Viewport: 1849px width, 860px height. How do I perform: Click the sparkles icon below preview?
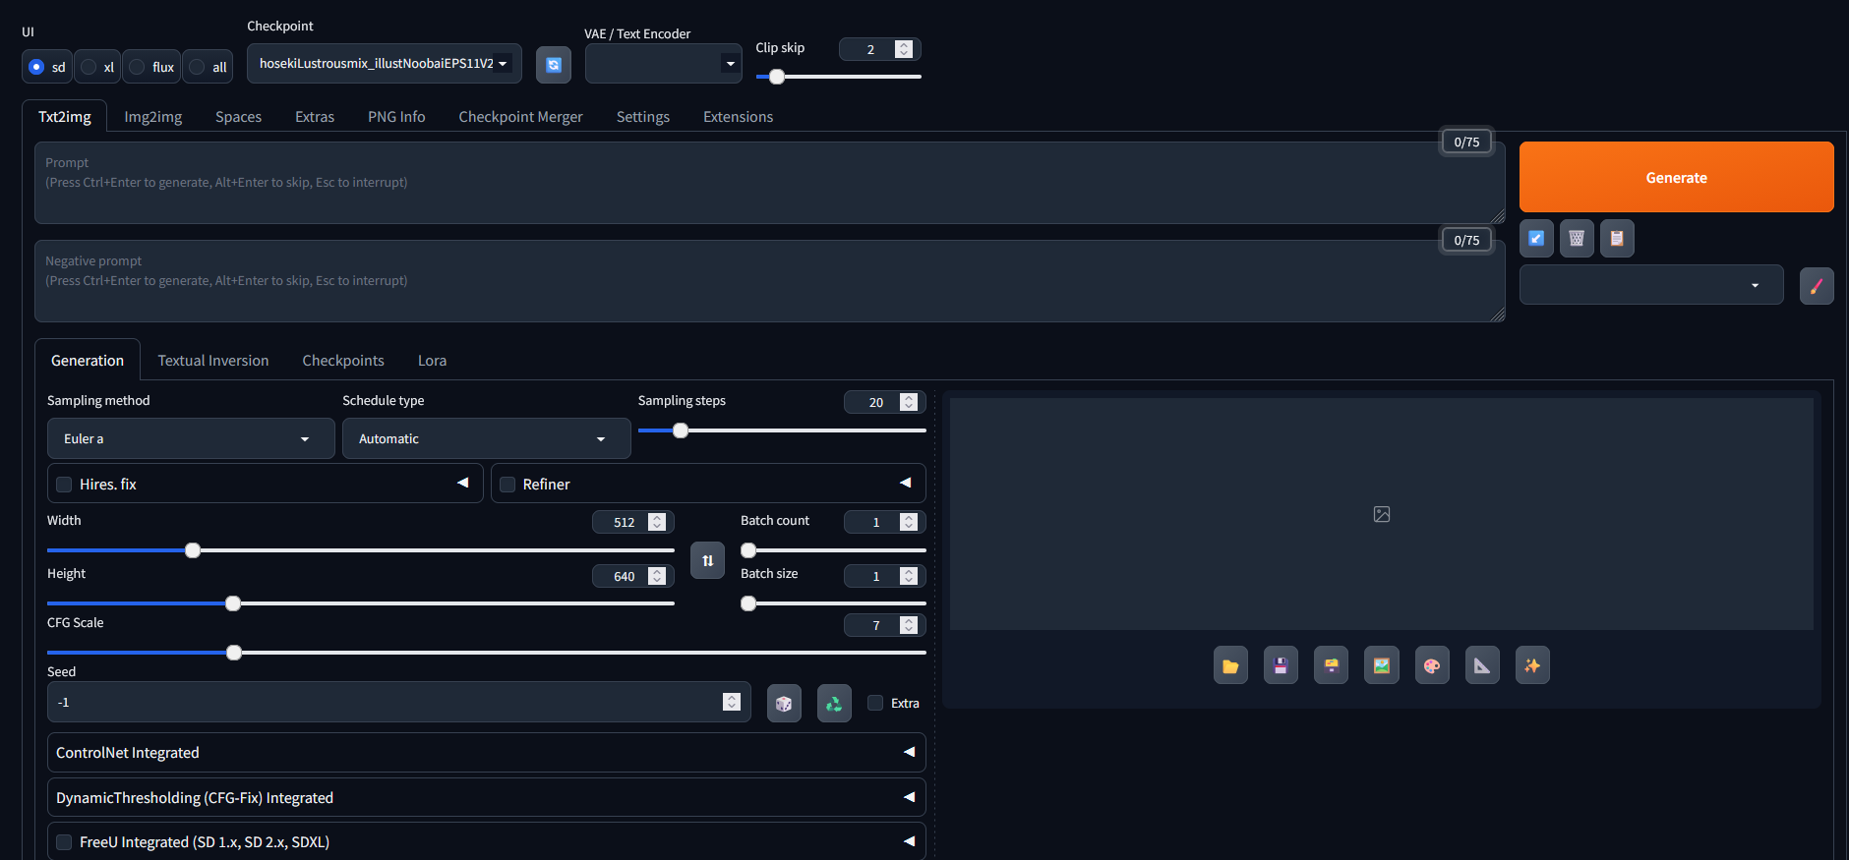(1532, 665)
